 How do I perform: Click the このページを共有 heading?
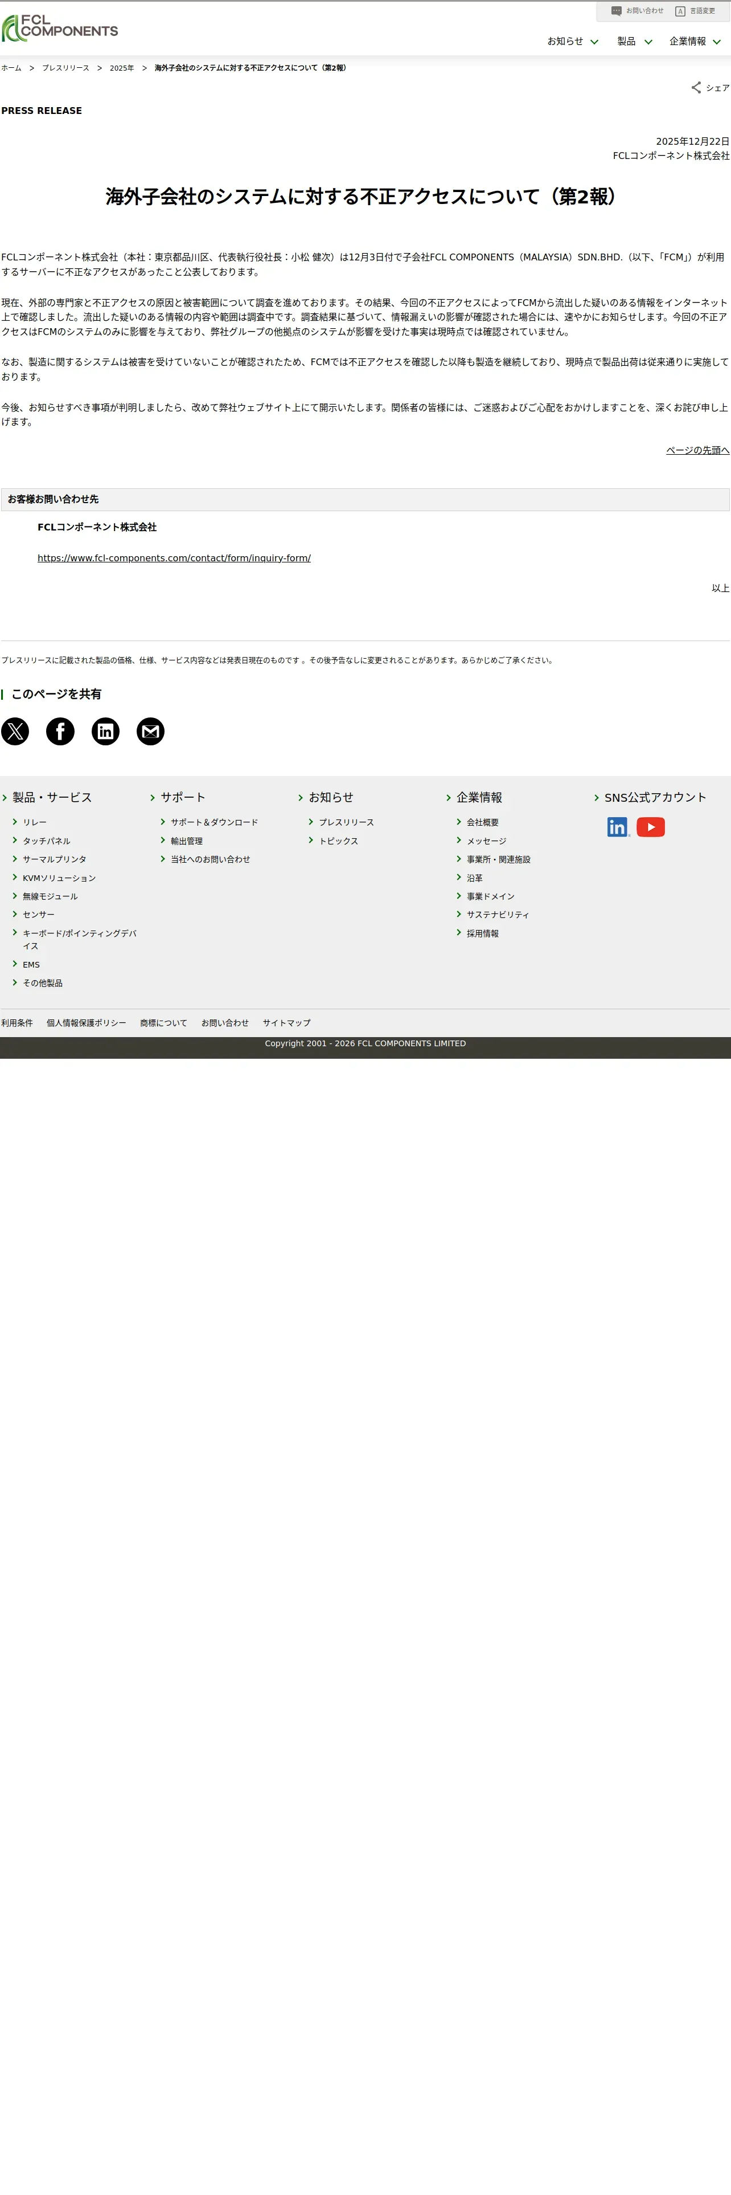coord(56,695)
